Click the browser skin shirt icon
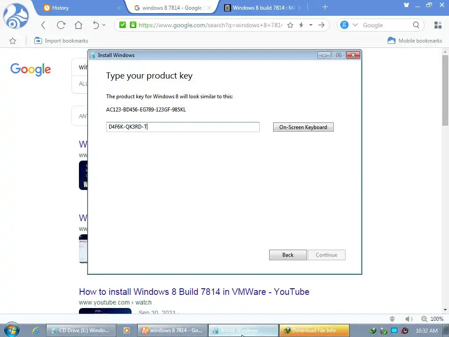Screen dimensions: 449x337 click(x=406, y=5)
